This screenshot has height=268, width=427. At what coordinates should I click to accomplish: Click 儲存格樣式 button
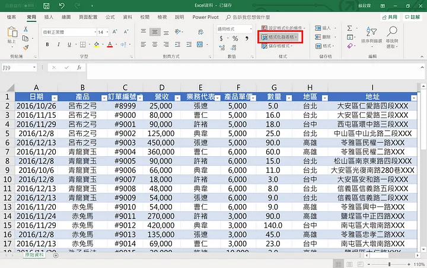pyautogui.click(x=277, y=46)
